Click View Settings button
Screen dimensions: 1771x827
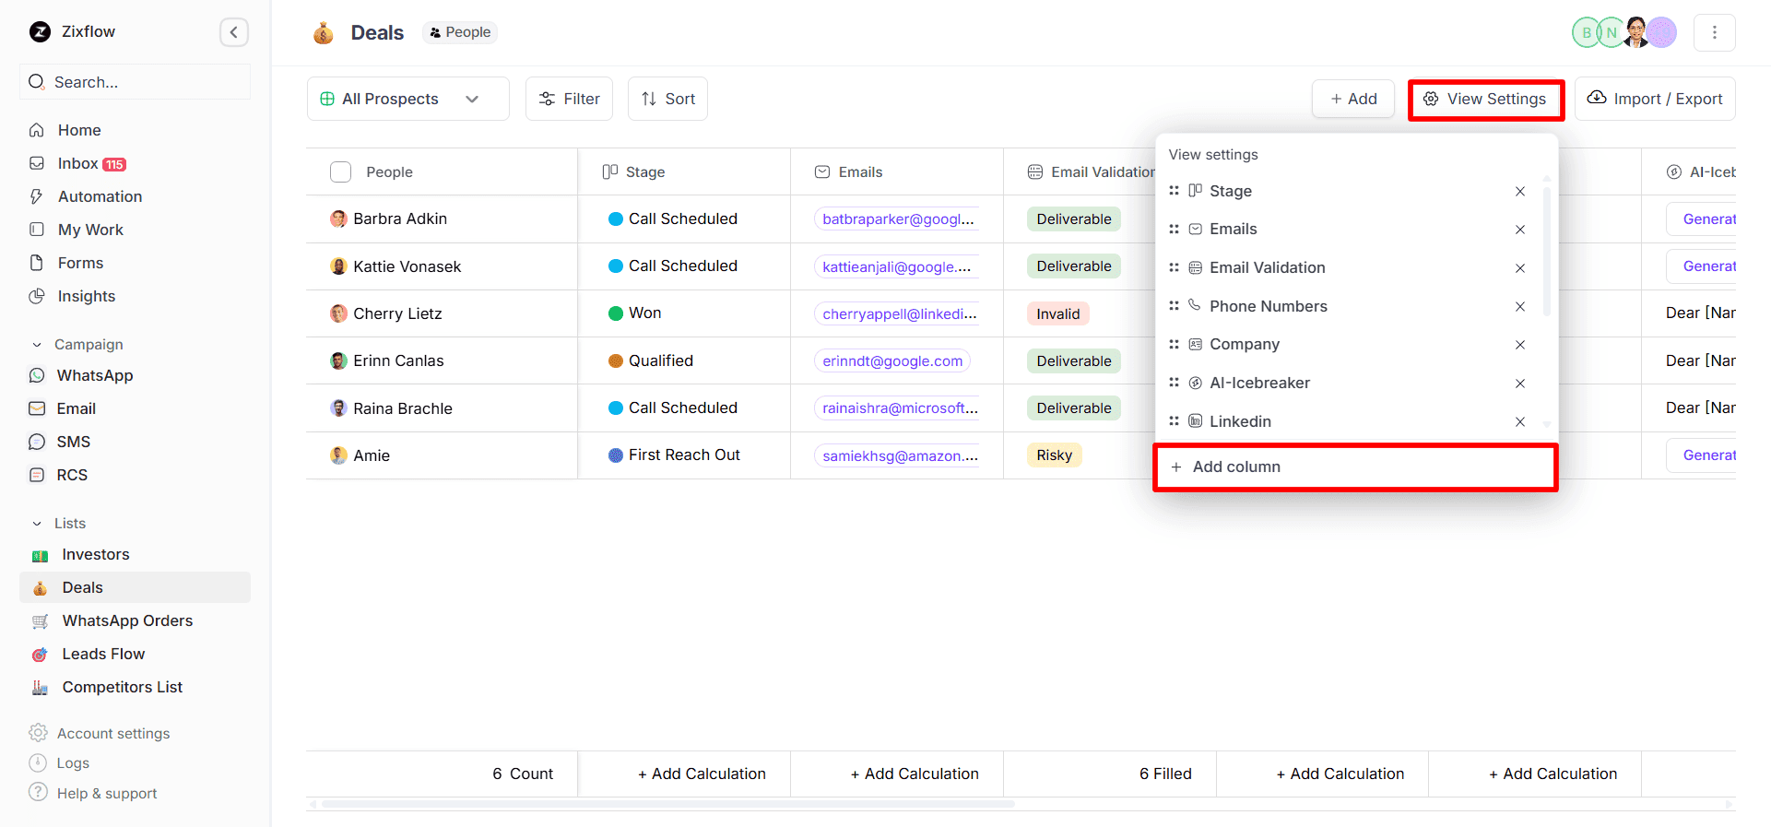click(1485, 99)
